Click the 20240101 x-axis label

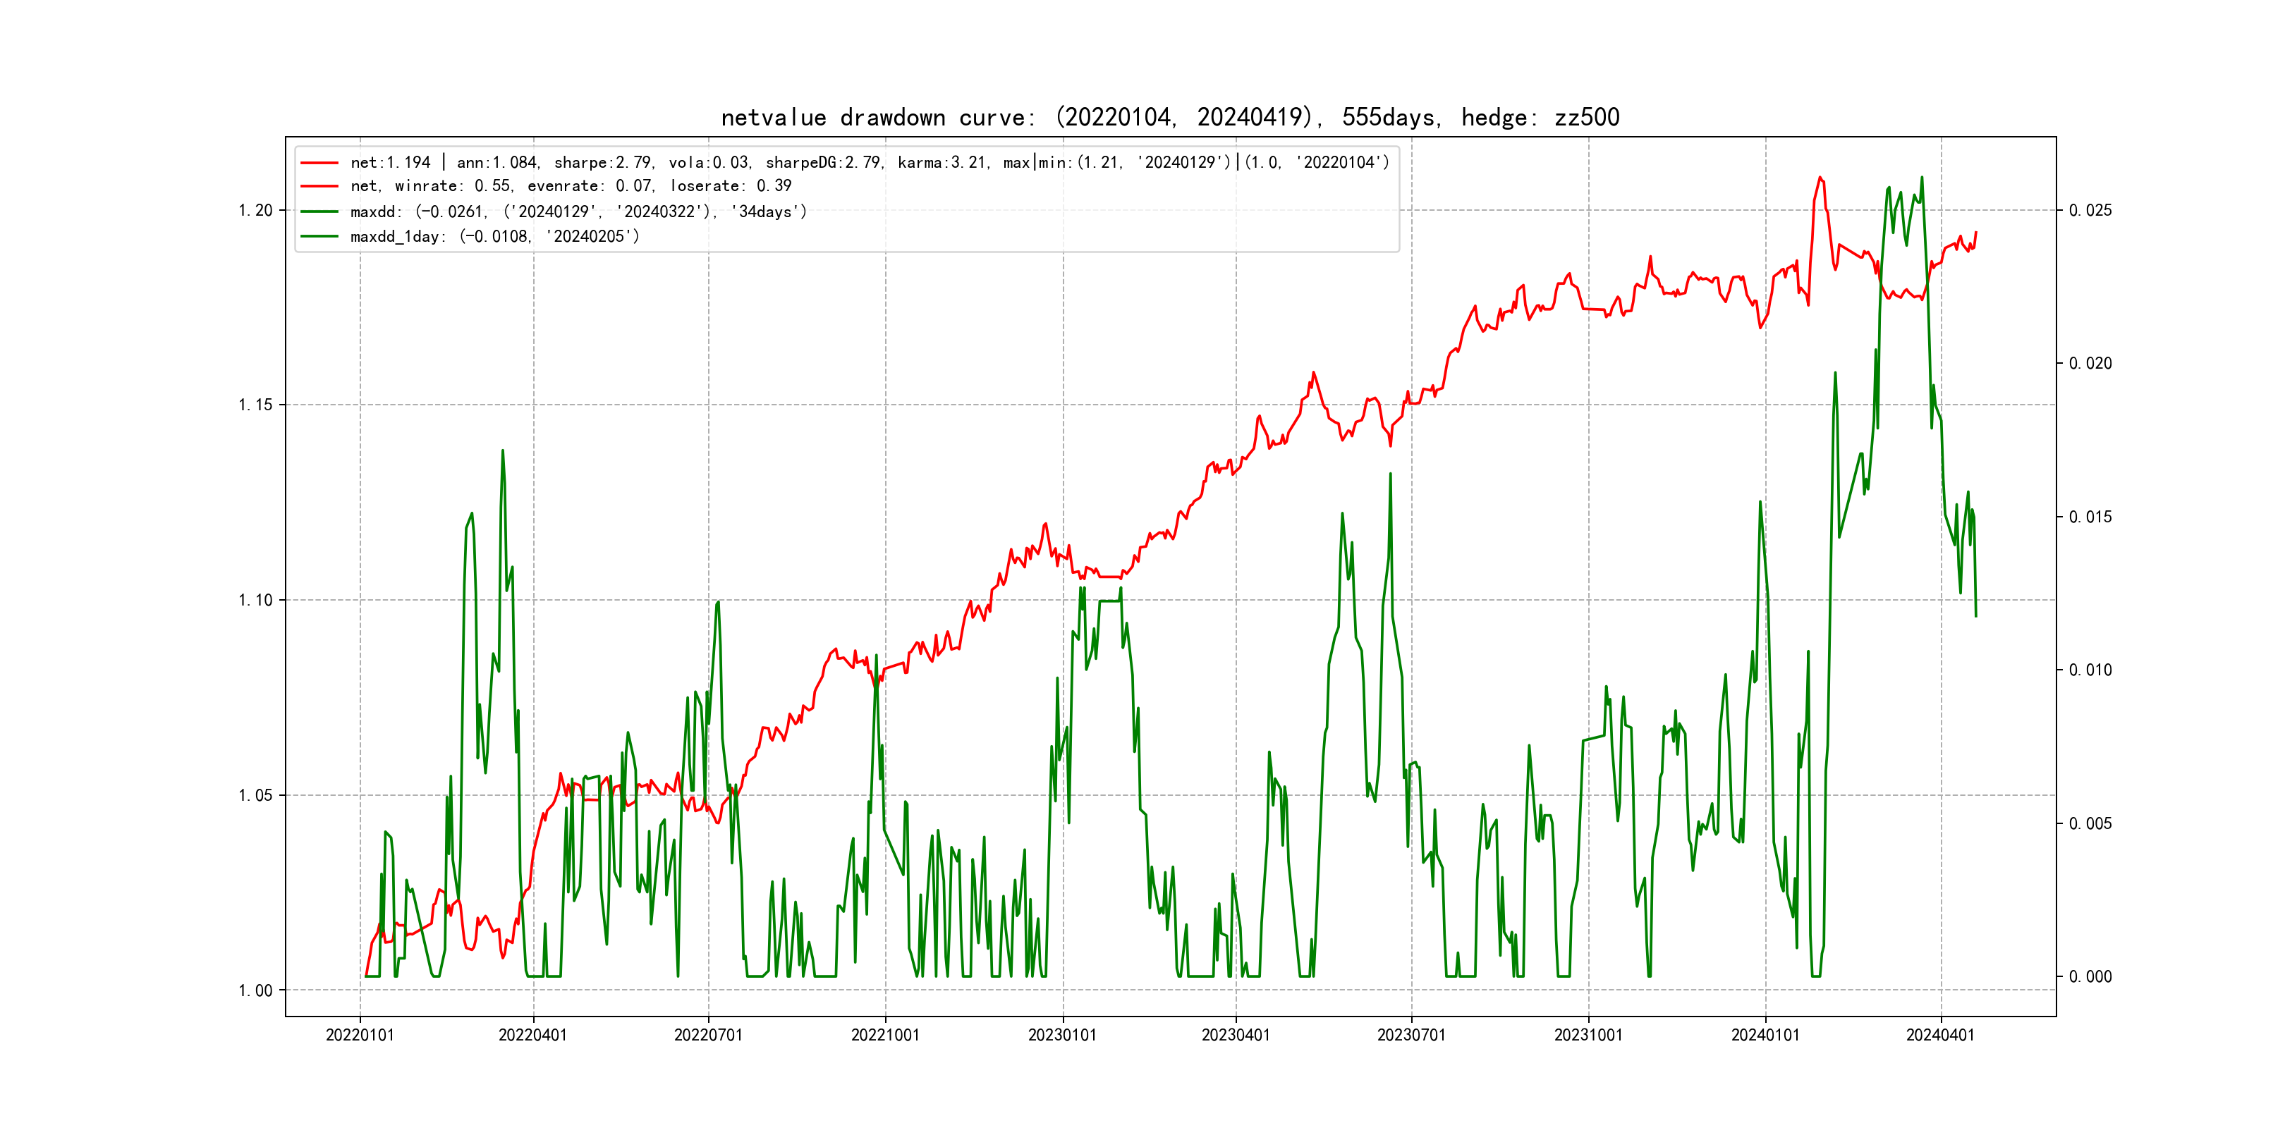point(1765,1036)
